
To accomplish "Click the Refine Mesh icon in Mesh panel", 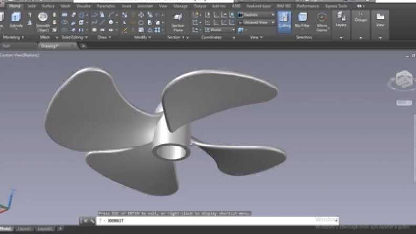I will coord(55,30).
